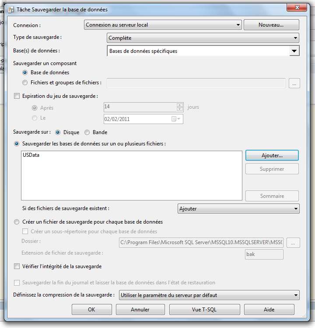Open the Vue T-SQL view

[x=204, y=310]
